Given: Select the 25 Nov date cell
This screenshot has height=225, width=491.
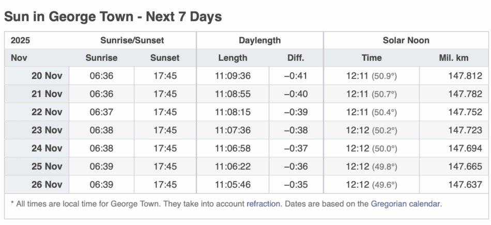Looking at the screenshot, I should 47,166.
